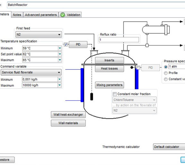Open the Advanced parameters tab

pyautogui.click(x=41, y=15)
